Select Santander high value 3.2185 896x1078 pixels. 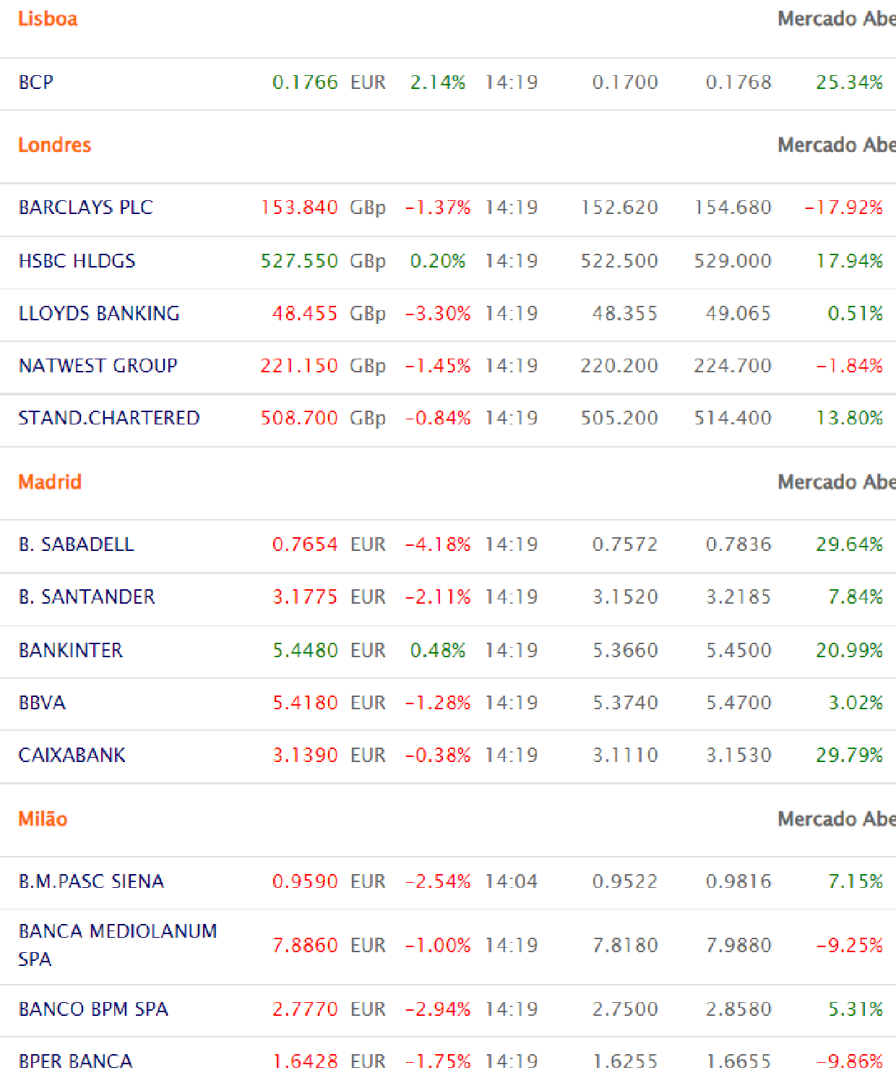click(x=738, y=597)
